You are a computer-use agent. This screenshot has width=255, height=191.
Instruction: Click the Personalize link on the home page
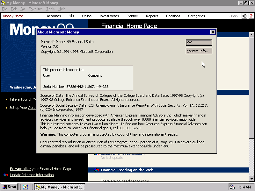pyautogui.click(x=20, y=169)
